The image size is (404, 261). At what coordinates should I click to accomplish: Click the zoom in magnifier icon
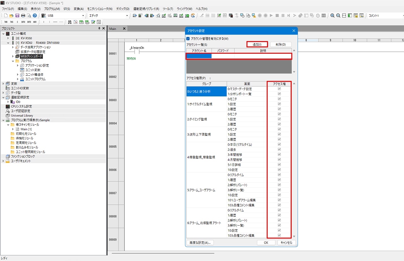(332, 15)
